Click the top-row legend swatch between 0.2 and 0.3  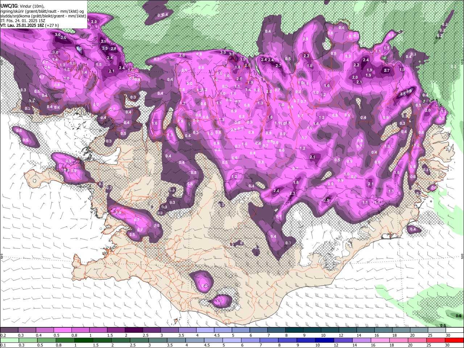pos(9,330)
